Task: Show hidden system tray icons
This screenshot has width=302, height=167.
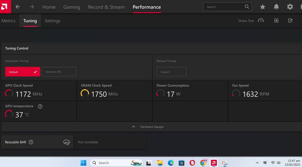Action: point(257,163)
